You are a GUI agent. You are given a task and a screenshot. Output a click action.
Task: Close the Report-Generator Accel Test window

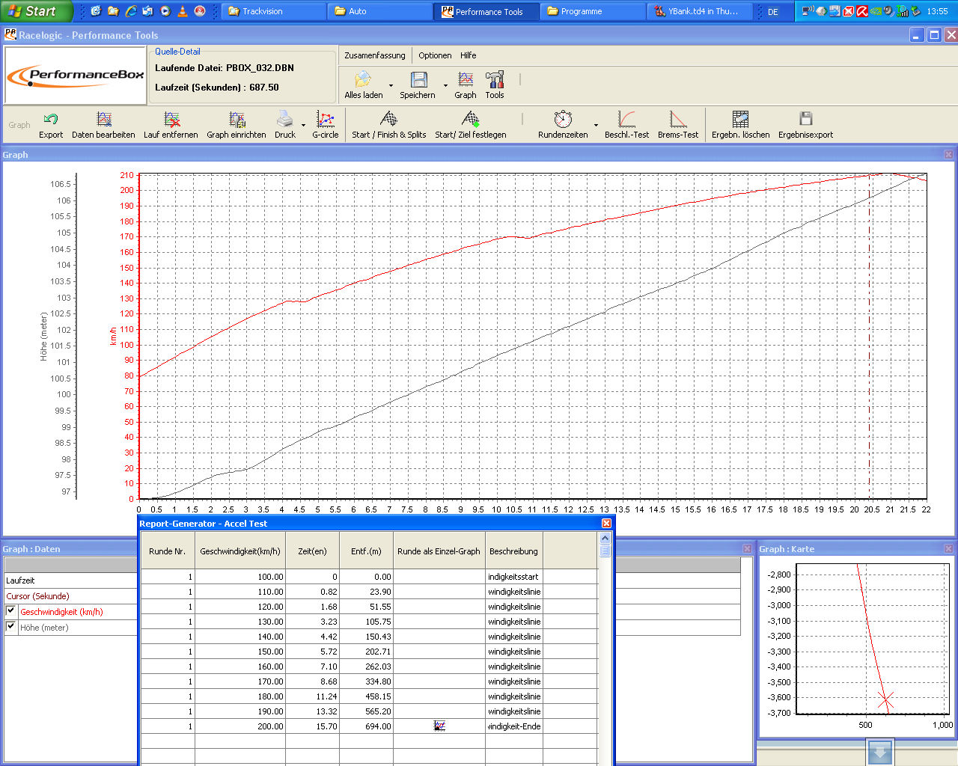606,524
